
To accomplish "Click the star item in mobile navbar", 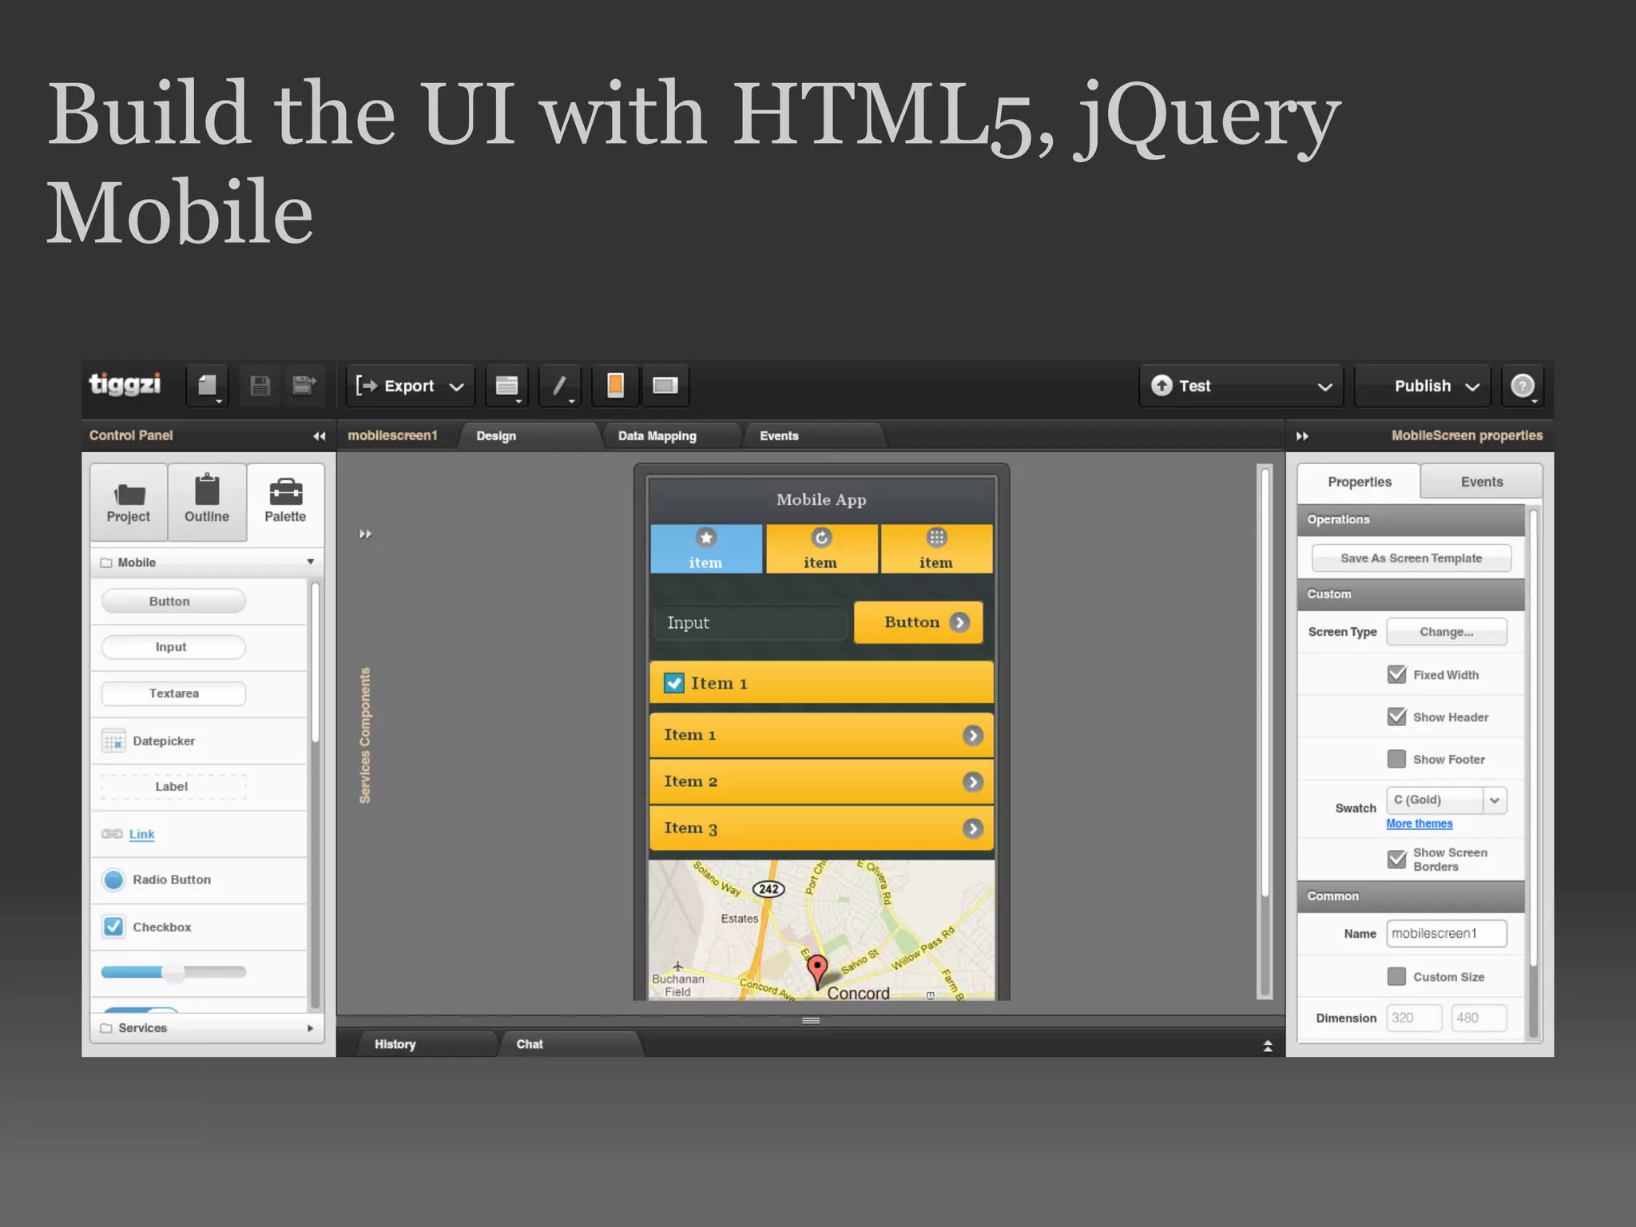I will pos(706,549).
